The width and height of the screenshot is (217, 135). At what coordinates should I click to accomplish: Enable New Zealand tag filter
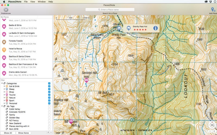pos(49,123)
